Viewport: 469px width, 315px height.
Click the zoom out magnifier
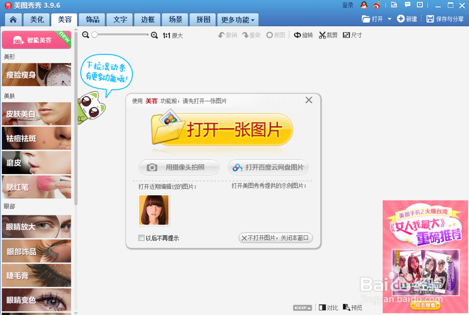pos(85,35)
